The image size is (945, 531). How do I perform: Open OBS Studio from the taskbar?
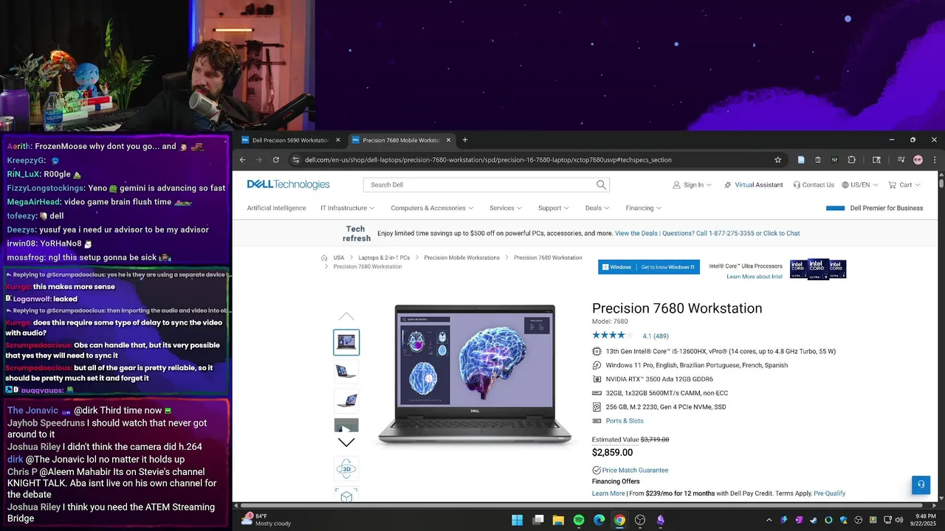click(x=640, y=520)
